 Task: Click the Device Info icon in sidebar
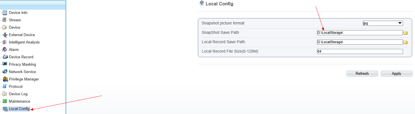coord(5,13)
